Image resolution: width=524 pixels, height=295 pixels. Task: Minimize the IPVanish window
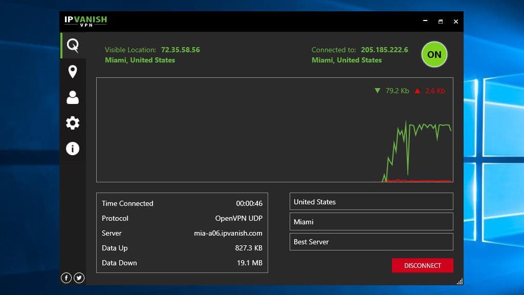point(425,21)
